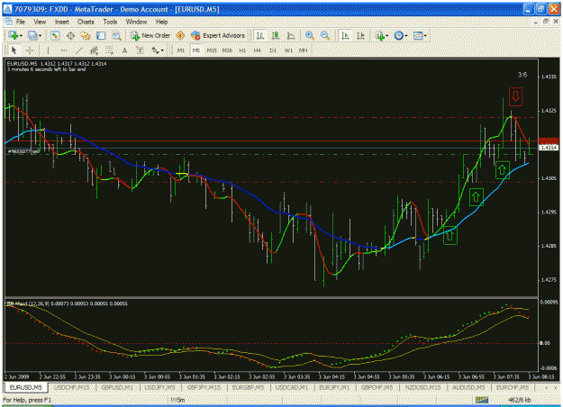Click the red sell arrow signal on the chart
This screenshot has width=563, height=407.
(515, 96)
